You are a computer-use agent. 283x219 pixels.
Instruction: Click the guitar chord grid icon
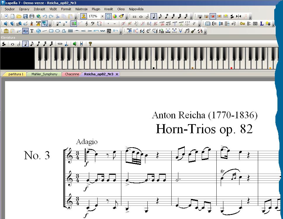109,31
